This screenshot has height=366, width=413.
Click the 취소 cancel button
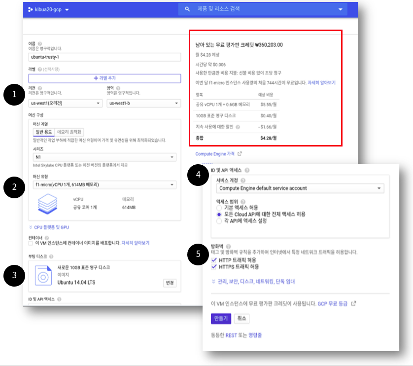241,319
